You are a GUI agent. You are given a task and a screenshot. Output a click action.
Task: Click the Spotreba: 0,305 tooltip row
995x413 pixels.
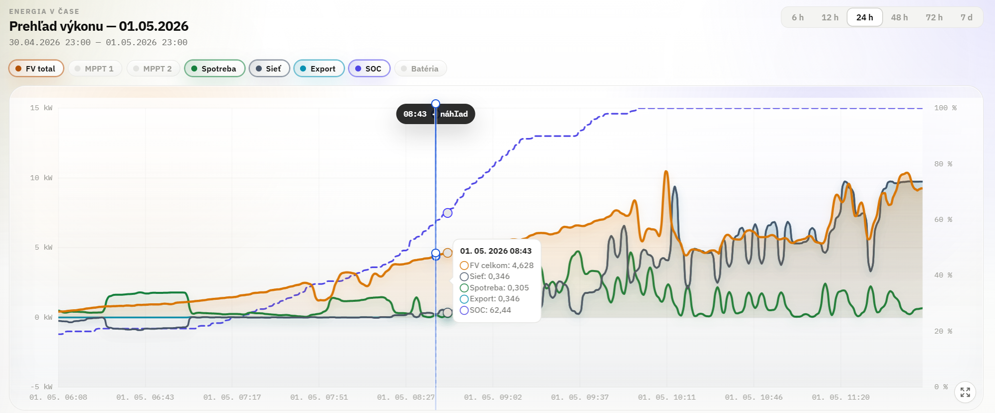[494, 288]
